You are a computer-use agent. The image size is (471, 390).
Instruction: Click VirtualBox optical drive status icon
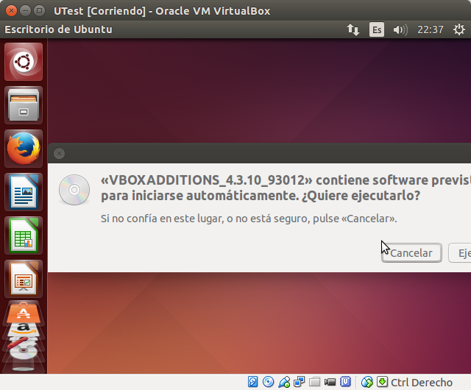click(268, 382)
